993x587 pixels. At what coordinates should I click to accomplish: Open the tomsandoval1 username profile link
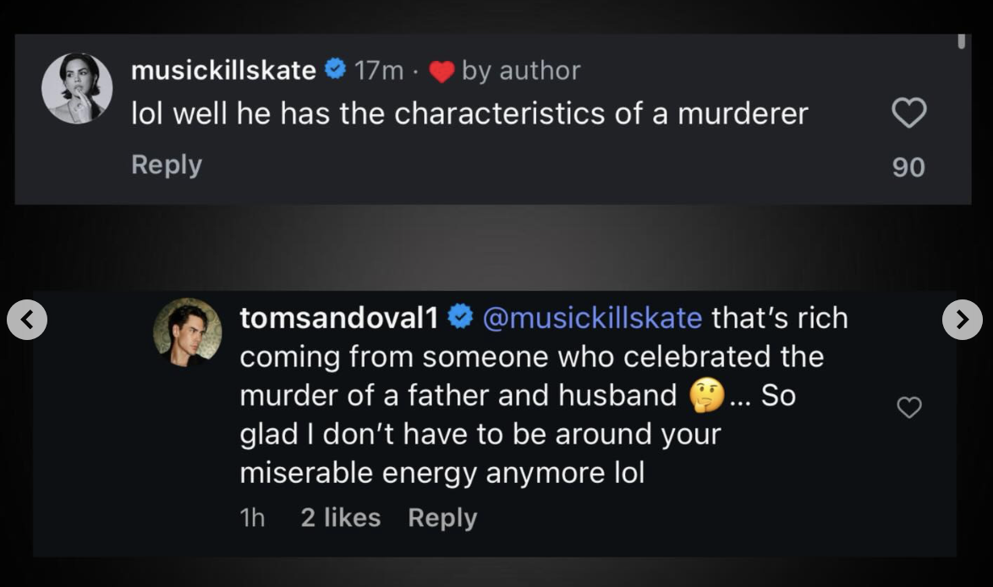coord(339,318)
